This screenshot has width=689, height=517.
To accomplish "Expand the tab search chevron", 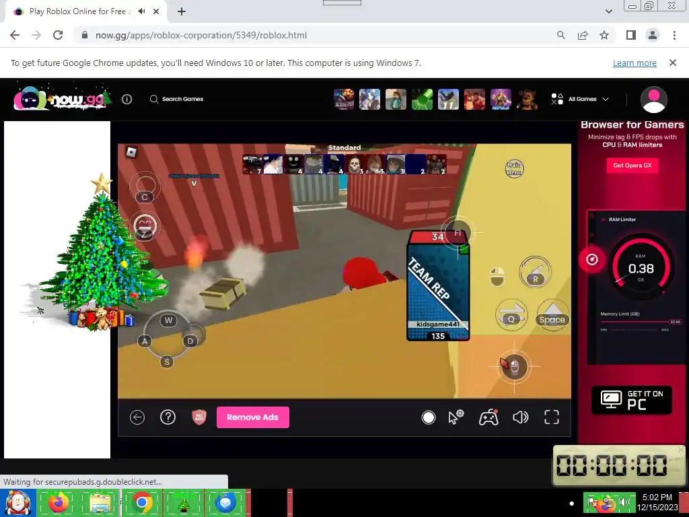I will (x=608, y=11).
